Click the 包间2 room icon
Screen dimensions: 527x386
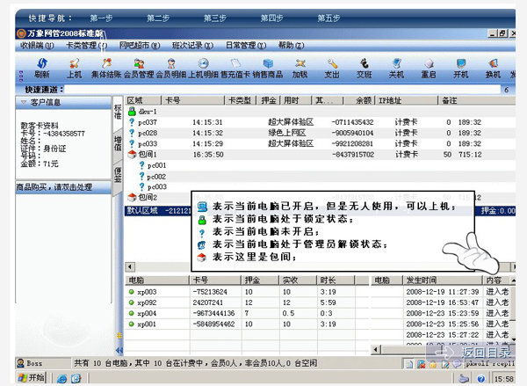pyautogui.click(x=132, y=197)
